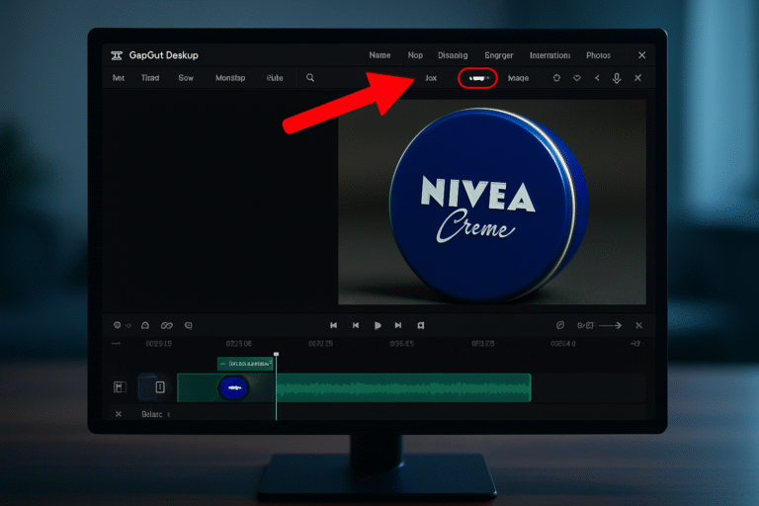The width and height of the screenshot is (759, 506).
Task: Click the playhead handle on timeline
Action: 276,355
